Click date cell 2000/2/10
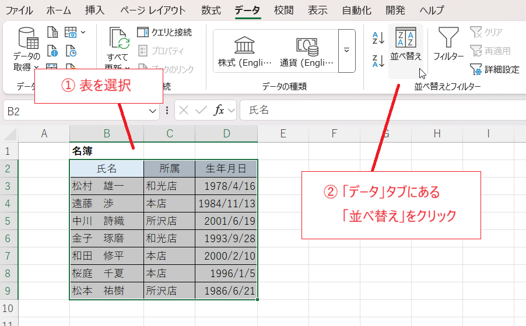526x326 pixels. click(226, 256)
